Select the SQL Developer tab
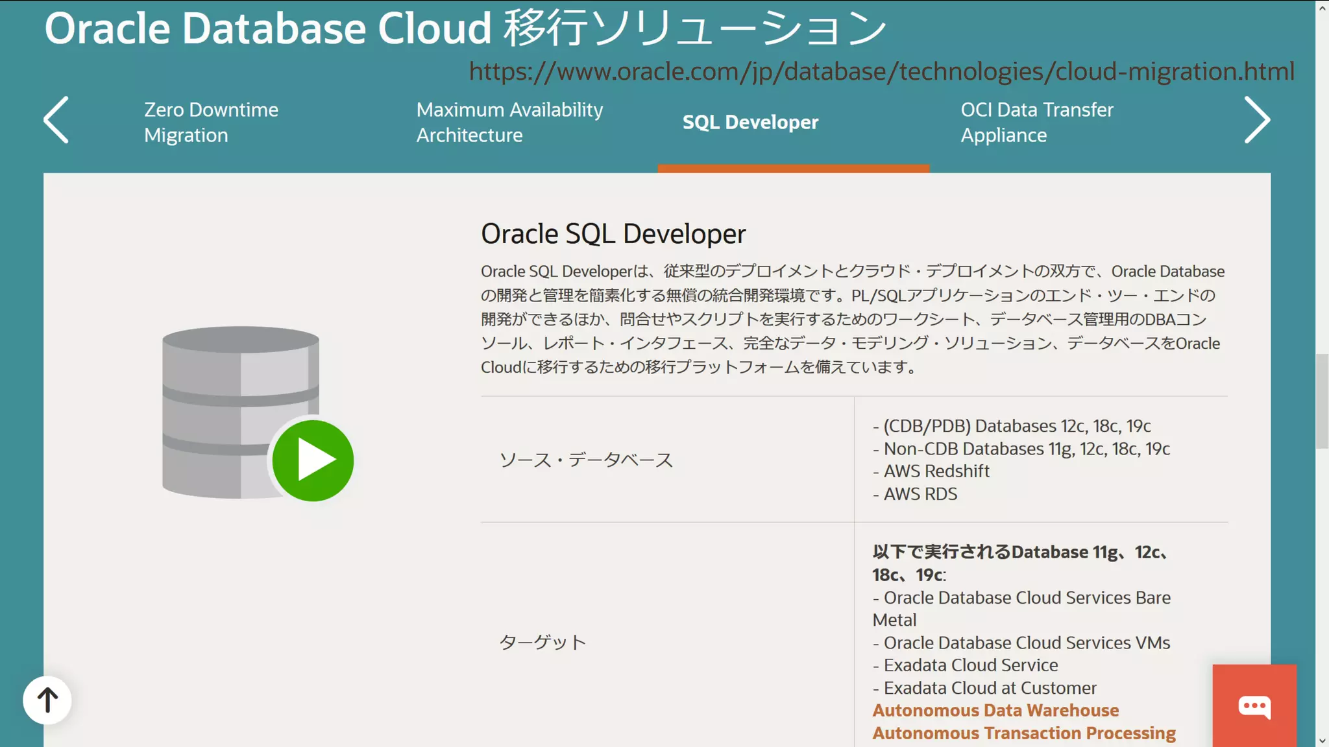 (750, 122)
